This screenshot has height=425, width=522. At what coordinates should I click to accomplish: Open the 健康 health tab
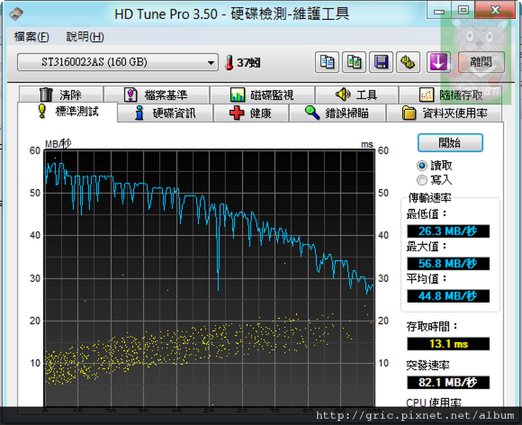(251, 113)
